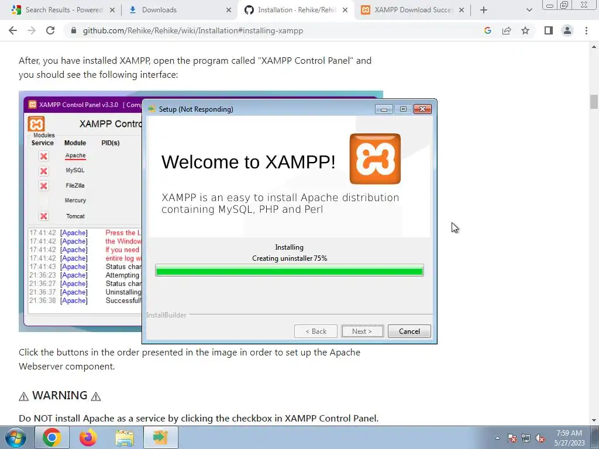Open Chrome three-dot menu
The image size is (599, 449).
pyautogui.click(x=586, y=30)
